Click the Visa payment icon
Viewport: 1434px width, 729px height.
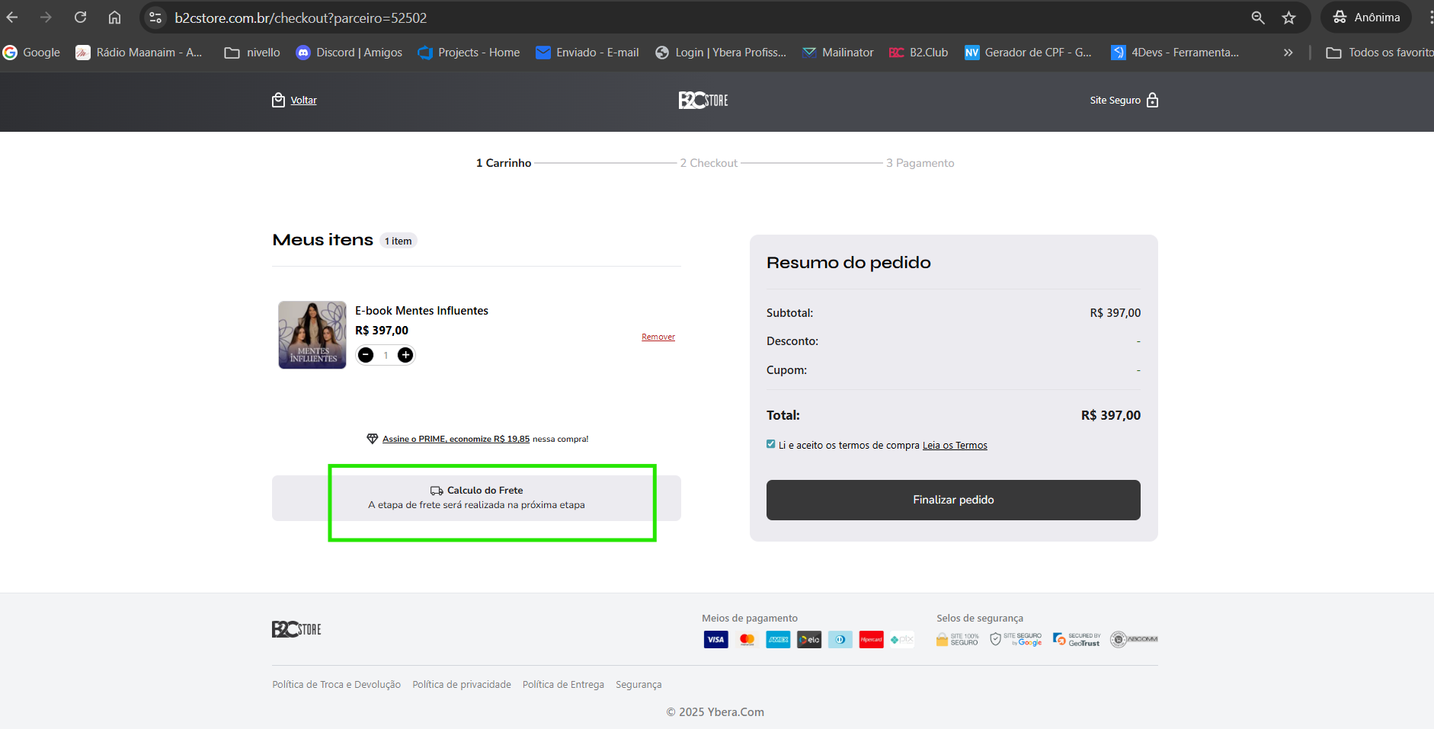click(716, 640)
